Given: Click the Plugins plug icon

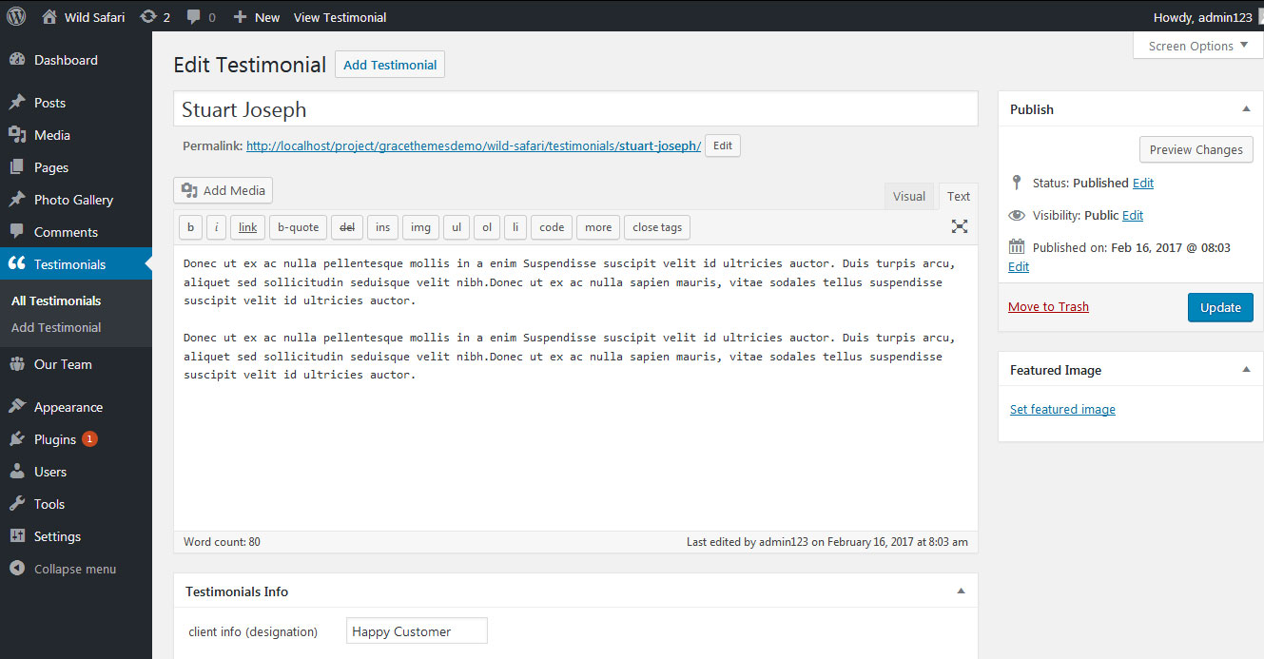Looking at the screenshot, I should [17, 439].
